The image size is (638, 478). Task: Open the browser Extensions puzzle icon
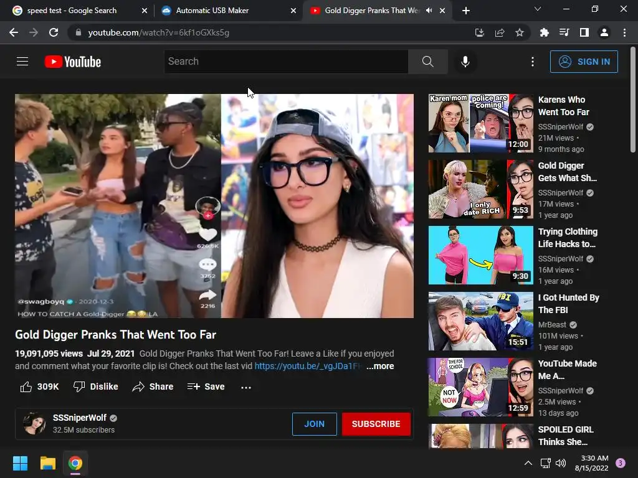pos(544,32)
